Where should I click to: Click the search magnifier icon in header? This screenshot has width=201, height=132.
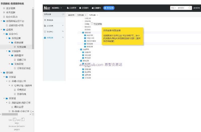click(x=190, y=8)
